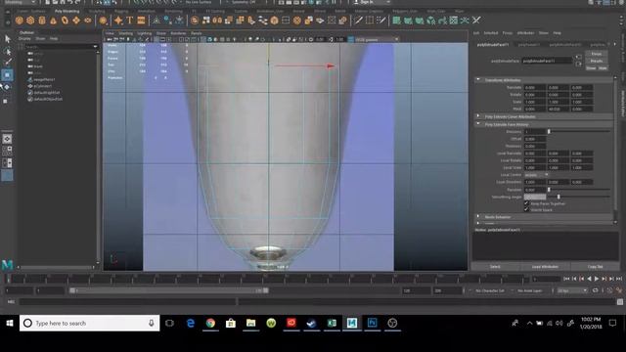Image resolution: width=626 pixels, height=352 pixels.
Task: Create a polygon cone from the shelf
Action: (x=53, y=21)
